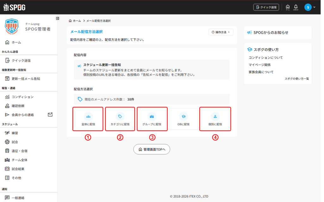Click the 38件 address count text
The height and width of the screenshot is (202, 324).
[131, 99]
